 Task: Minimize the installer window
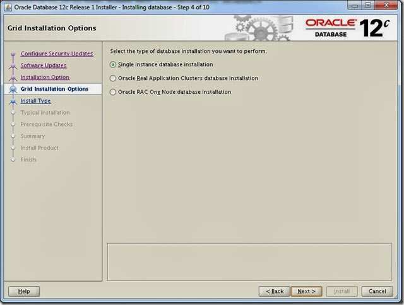coord(355,6)
